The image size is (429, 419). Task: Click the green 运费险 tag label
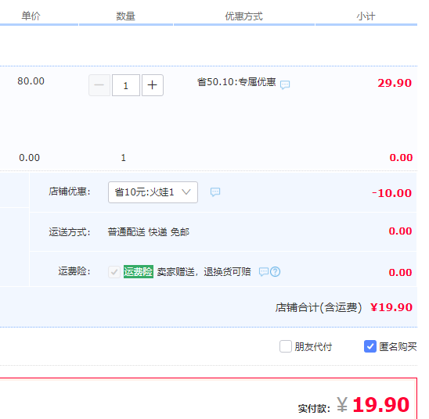pyautogui.click(x=139, y=272)
